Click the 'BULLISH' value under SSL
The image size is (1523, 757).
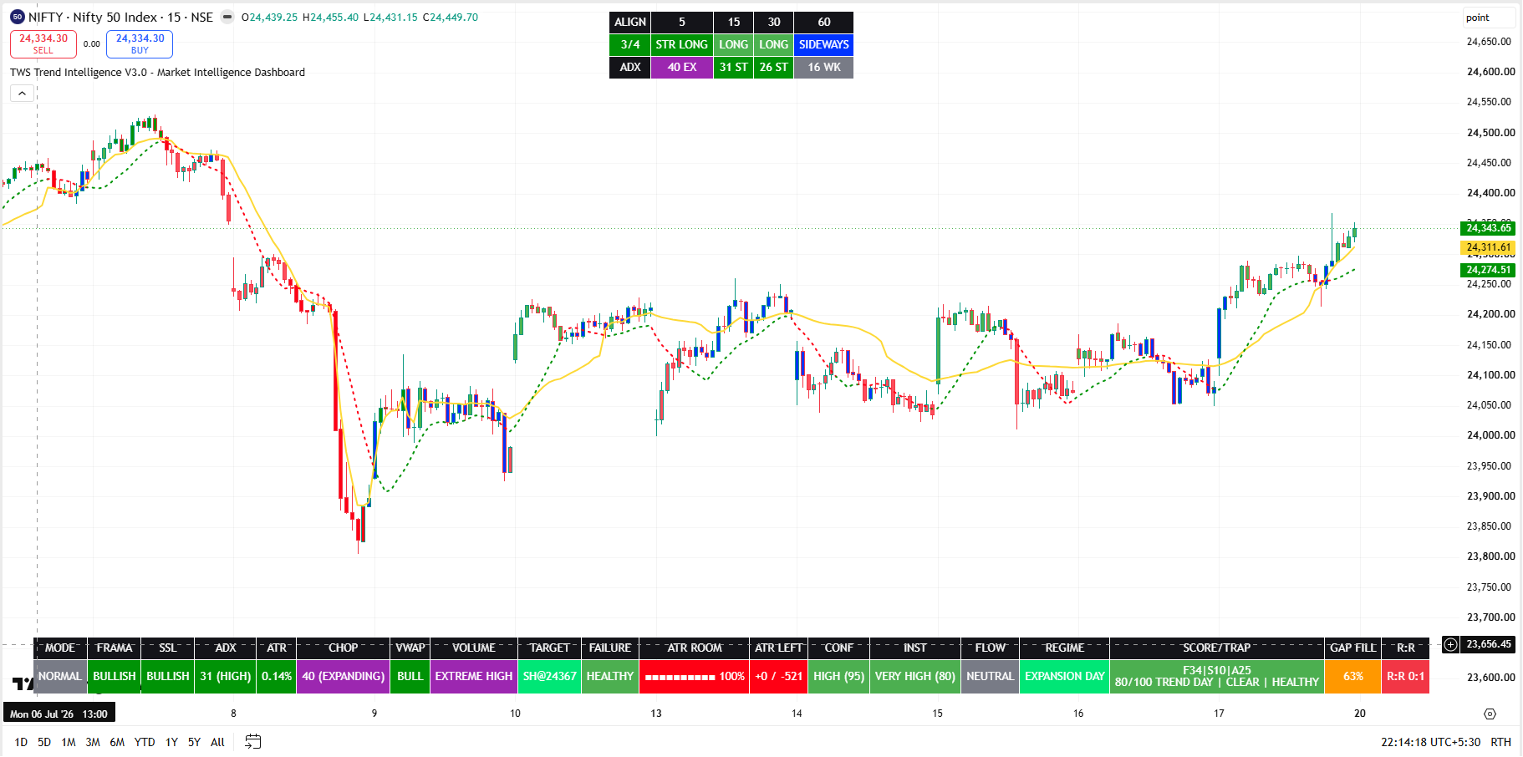[x=168, y=676]
